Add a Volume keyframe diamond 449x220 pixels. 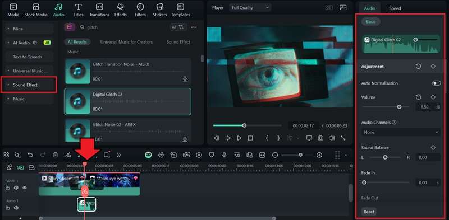click(433, 97)
